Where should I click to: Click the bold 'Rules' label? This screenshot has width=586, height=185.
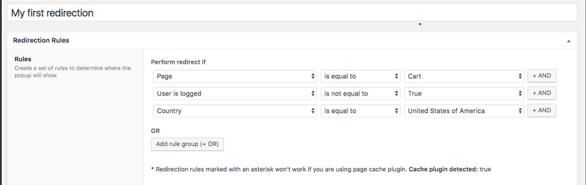point(23,59)
